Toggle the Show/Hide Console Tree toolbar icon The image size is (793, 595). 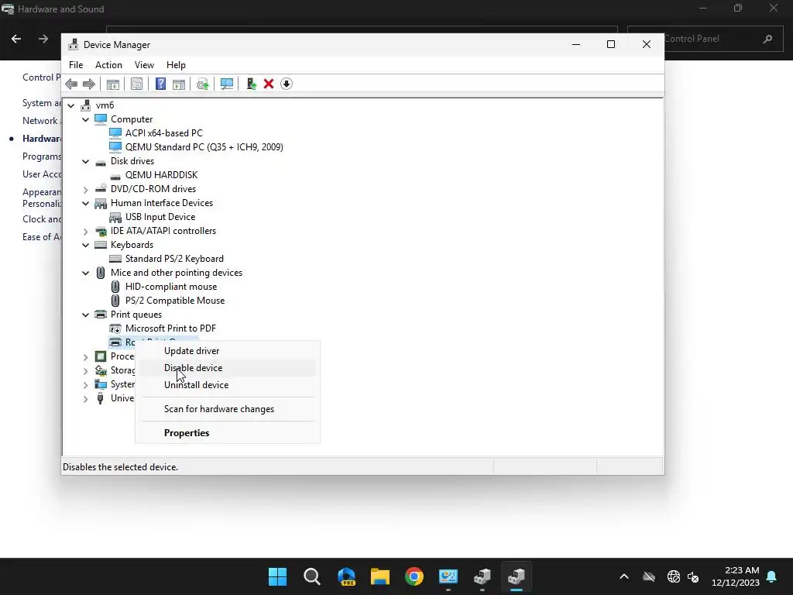coord(113,84)
